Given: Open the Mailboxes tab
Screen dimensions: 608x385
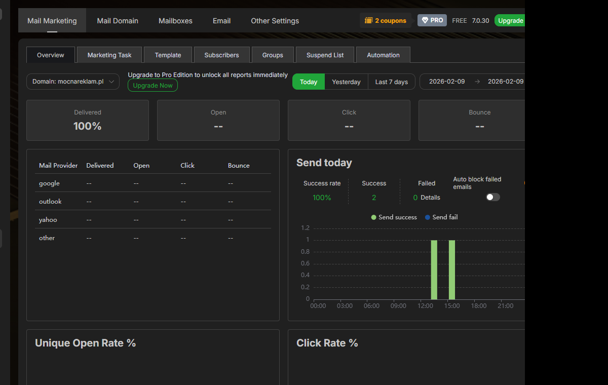Looking at the screenshot, I should [x=175, y=21].
